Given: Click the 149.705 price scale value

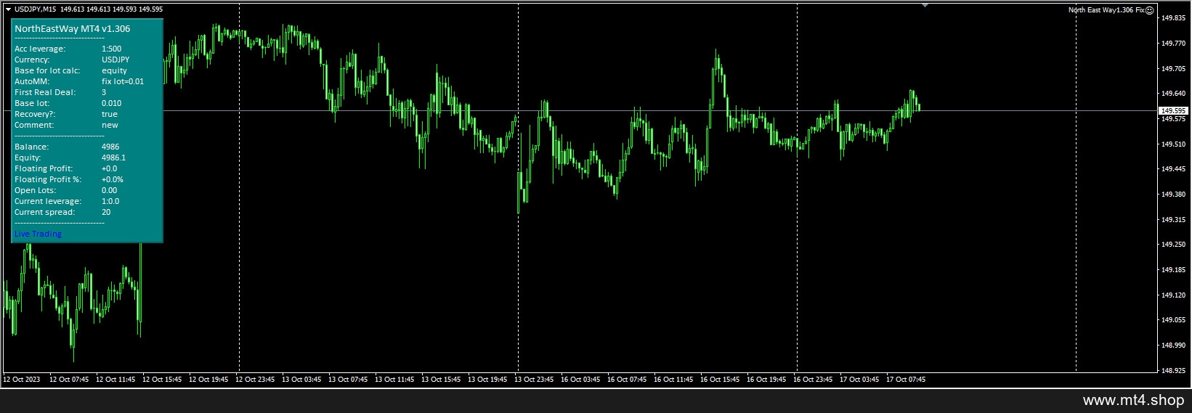Looking at the screenshot, I should click(1173, 69).
